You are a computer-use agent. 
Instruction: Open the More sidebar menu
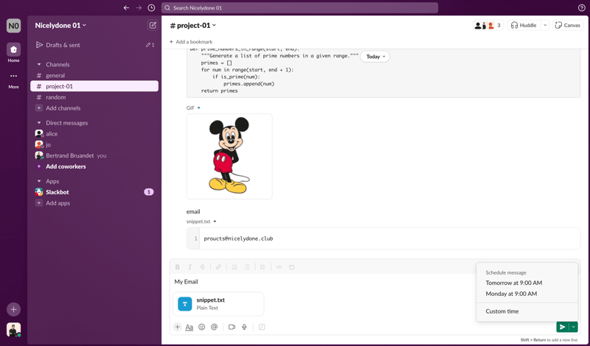click(13, 77)
